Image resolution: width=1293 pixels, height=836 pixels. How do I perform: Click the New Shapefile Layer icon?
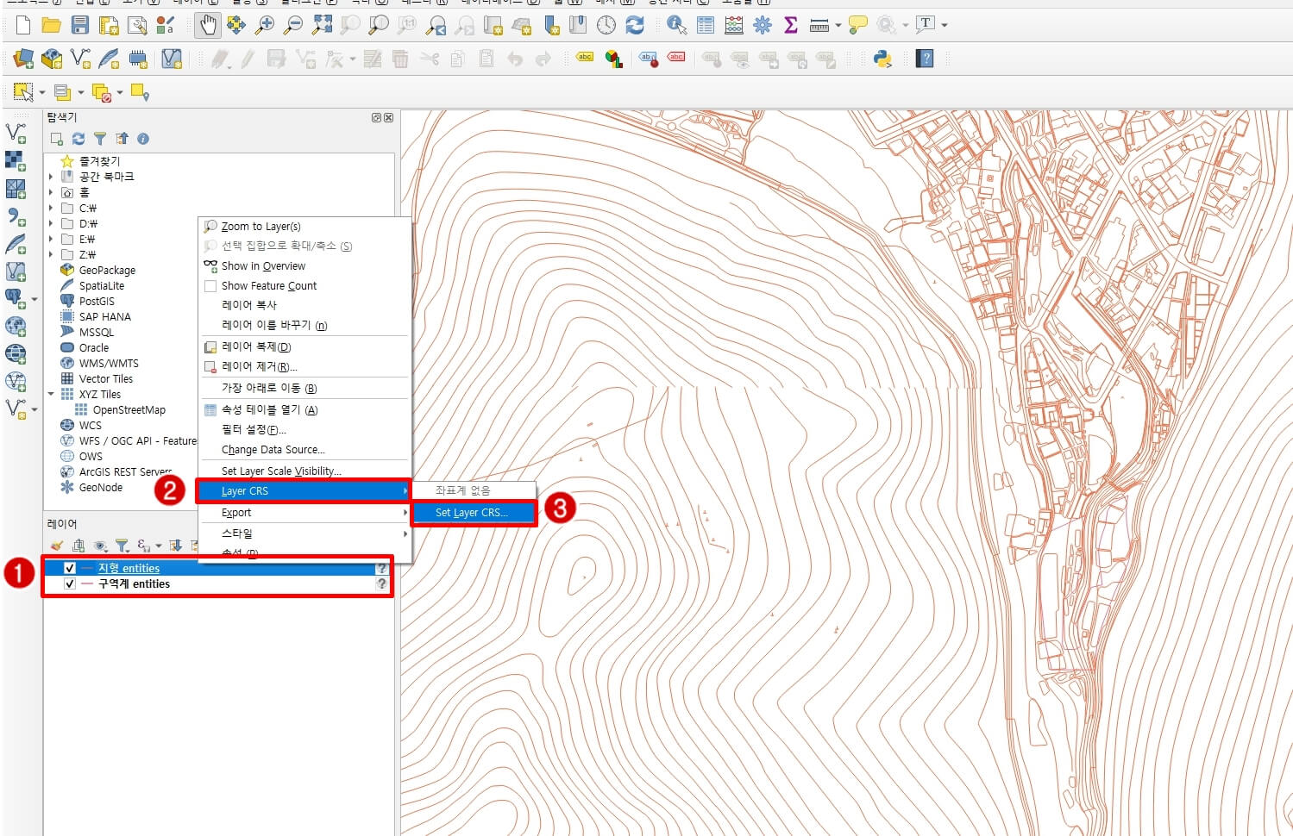[x=81, y=59]
